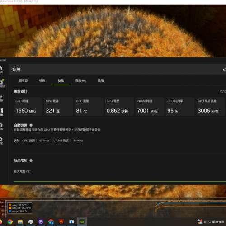Click the 7001 MHz VRAM clock value

pyautogui.click(x=147, y=111)
